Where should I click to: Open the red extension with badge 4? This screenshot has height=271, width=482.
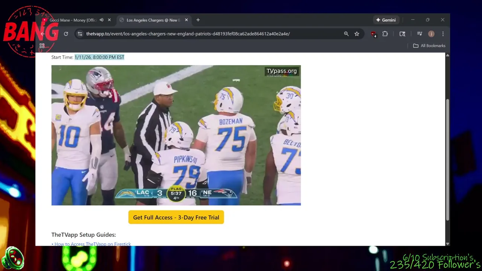click(x=373, y=34)
